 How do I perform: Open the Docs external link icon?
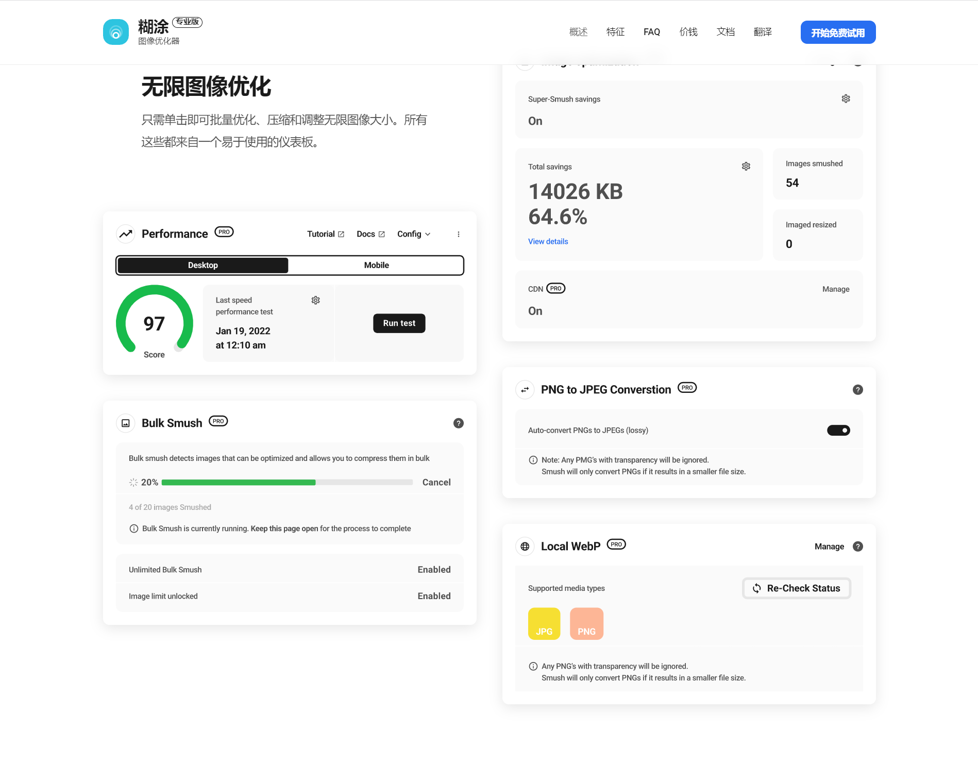coord(382,234)
